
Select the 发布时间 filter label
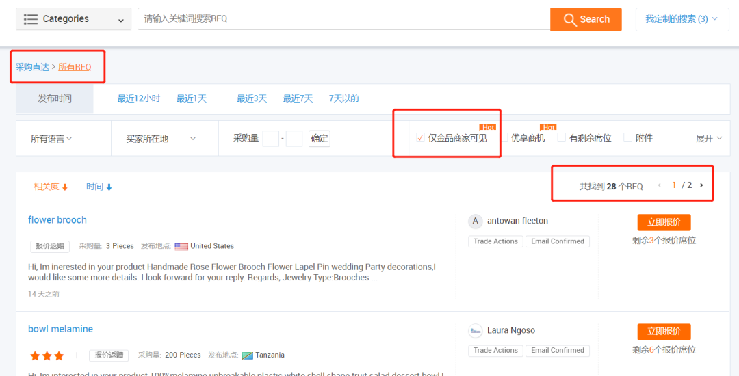point(55,99)
